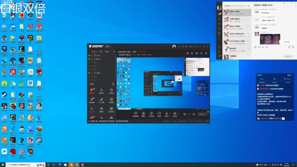Open WeChat bottom-left settings menu icon
Viewport: 297px width, 167px height.
point(219,56)
